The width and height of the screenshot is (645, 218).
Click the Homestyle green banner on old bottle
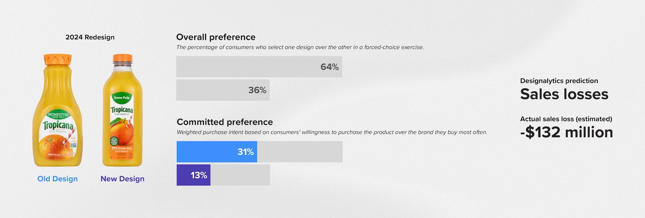click(x=58, y=115)
